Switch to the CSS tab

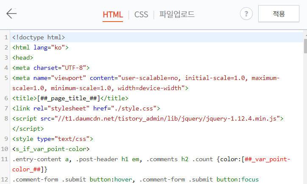click(x=141, y=15)
